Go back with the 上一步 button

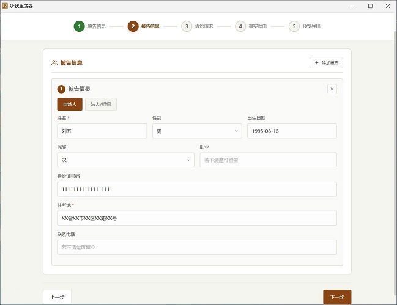point(57,298)
